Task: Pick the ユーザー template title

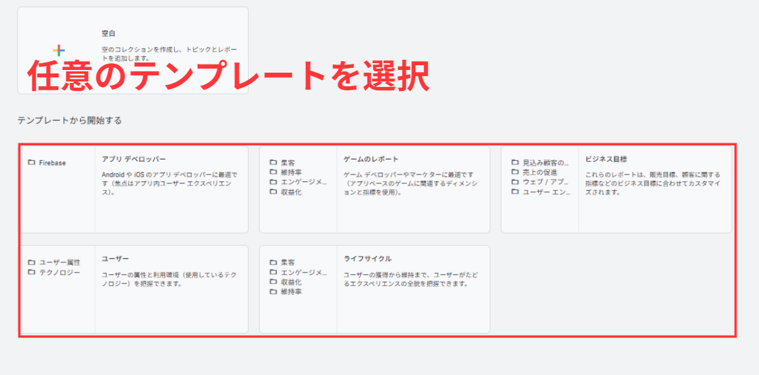Action: click(116, 259)
